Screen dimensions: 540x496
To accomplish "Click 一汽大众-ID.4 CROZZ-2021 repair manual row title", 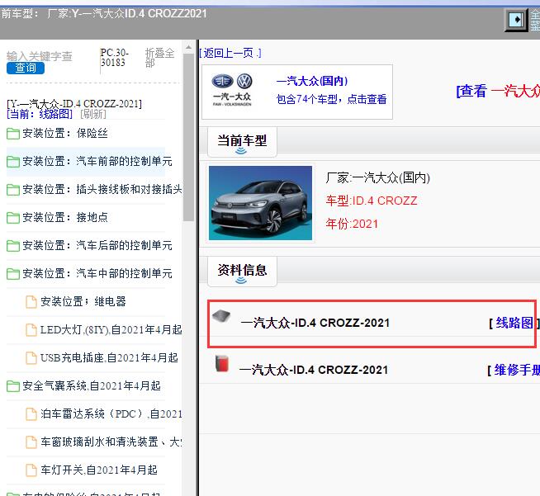I will tap(314, 370).
